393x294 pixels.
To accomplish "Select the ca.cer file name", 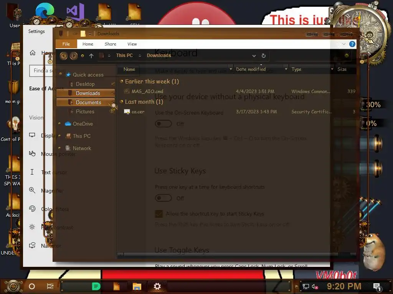I will click(x=138, y=112).
